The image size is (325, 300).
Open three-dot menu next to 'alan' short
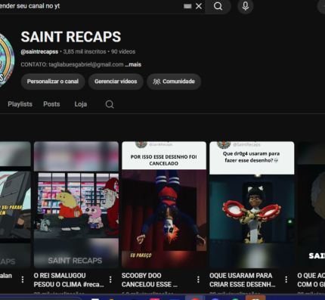tap(23, 280)
